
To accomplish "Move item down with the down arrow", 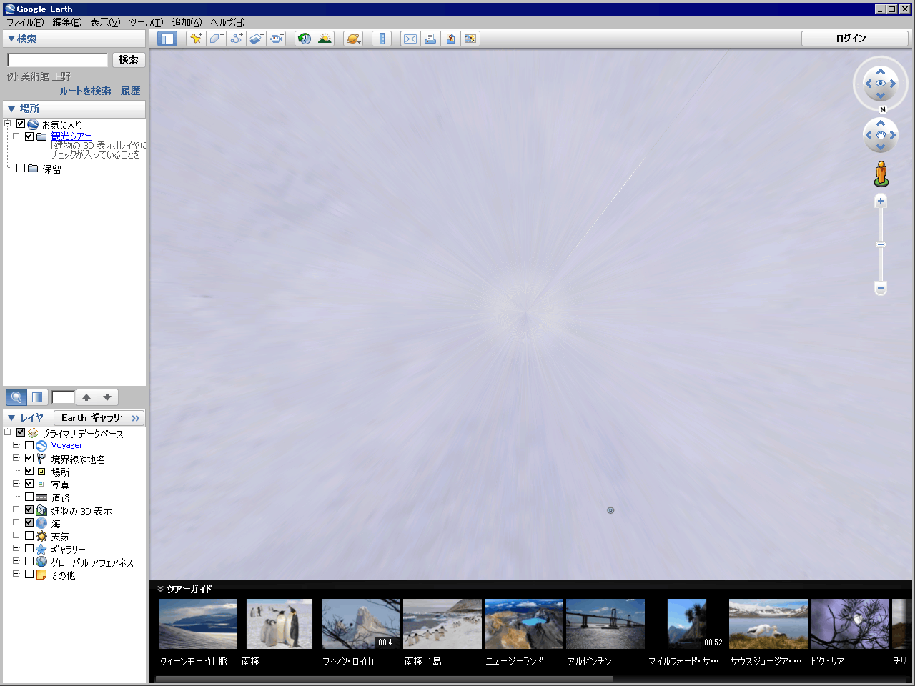I will click(107, 397).
